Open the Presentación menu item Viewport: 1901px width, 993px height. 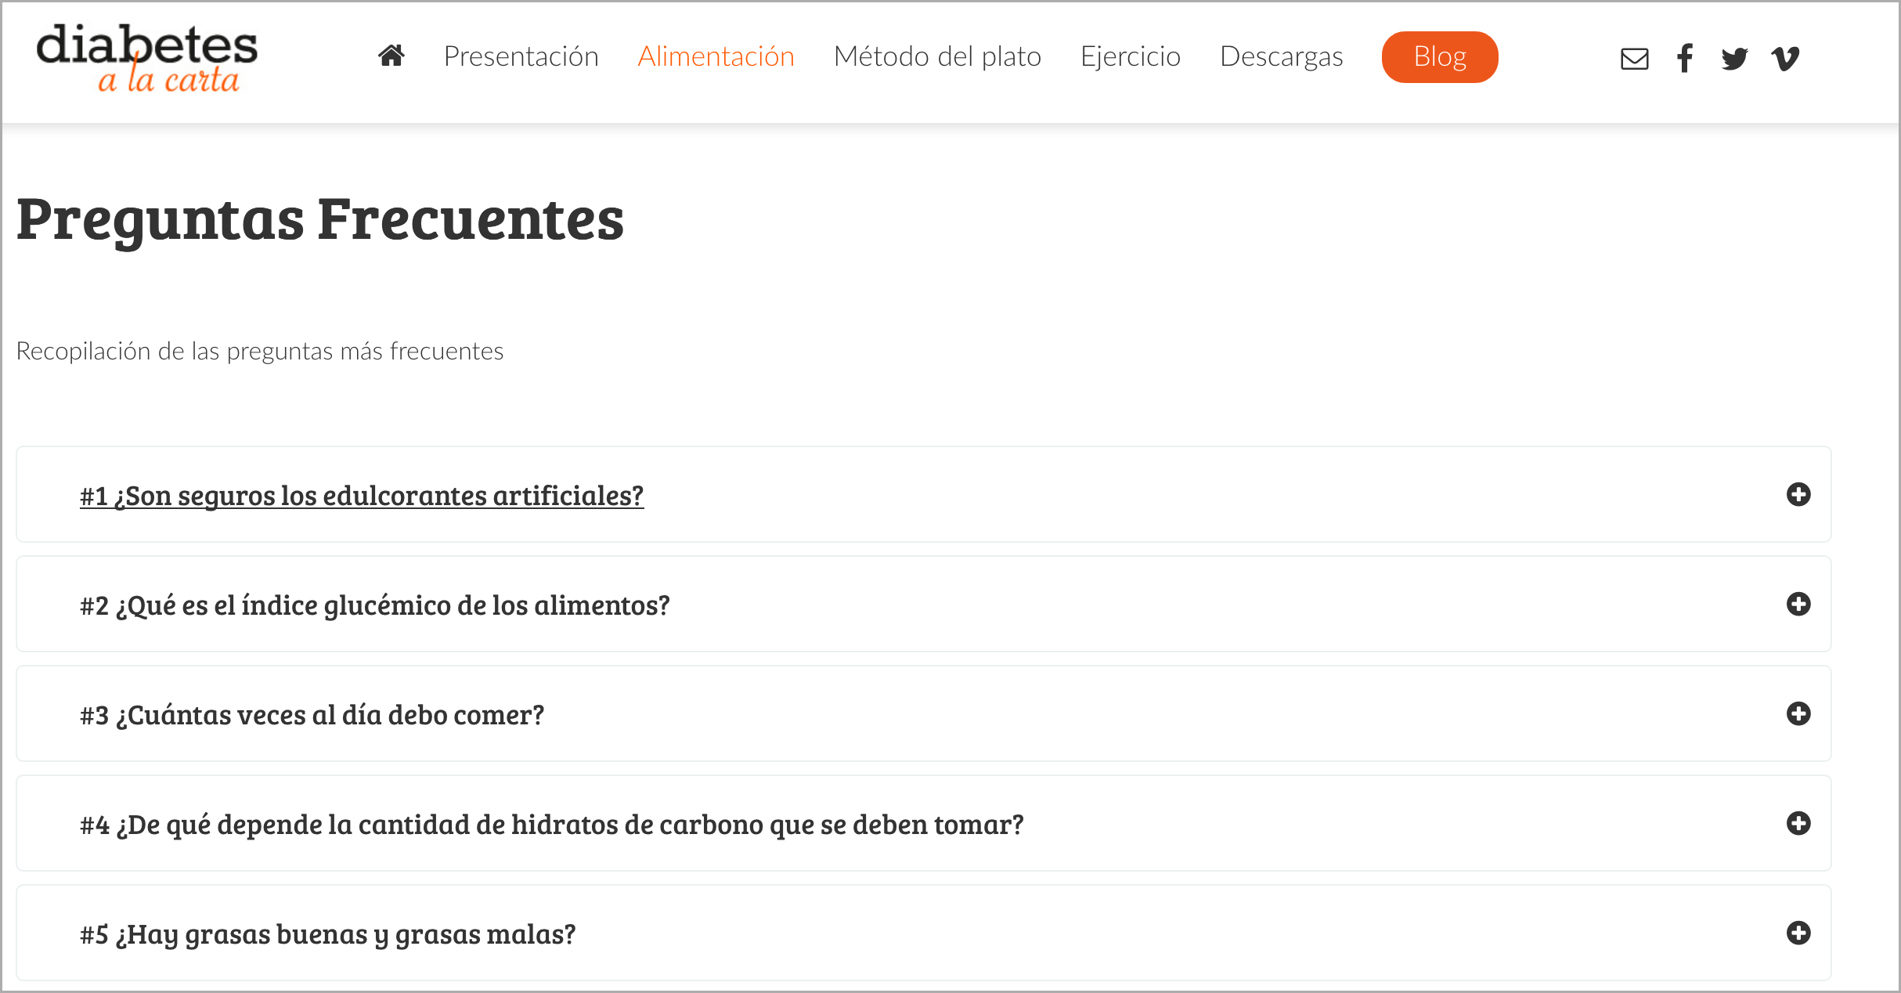pos(521,56)
